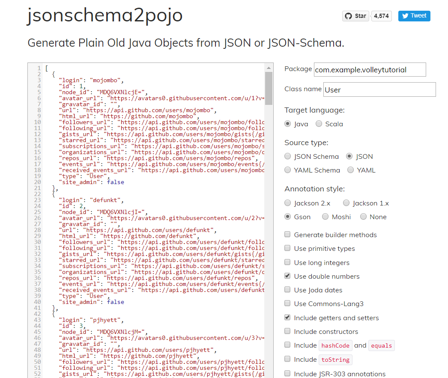Choose Jackson 1.x annotation style

pos(346,203)
